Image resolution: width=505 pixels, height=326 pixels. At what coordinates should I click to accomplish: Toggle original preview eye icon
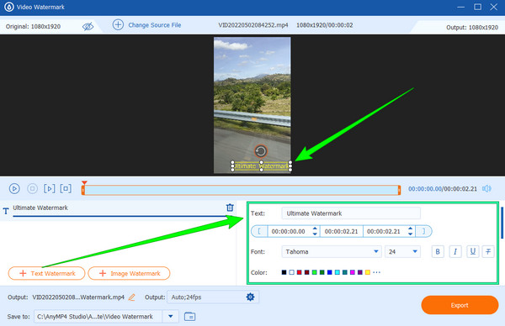(88, 26)
